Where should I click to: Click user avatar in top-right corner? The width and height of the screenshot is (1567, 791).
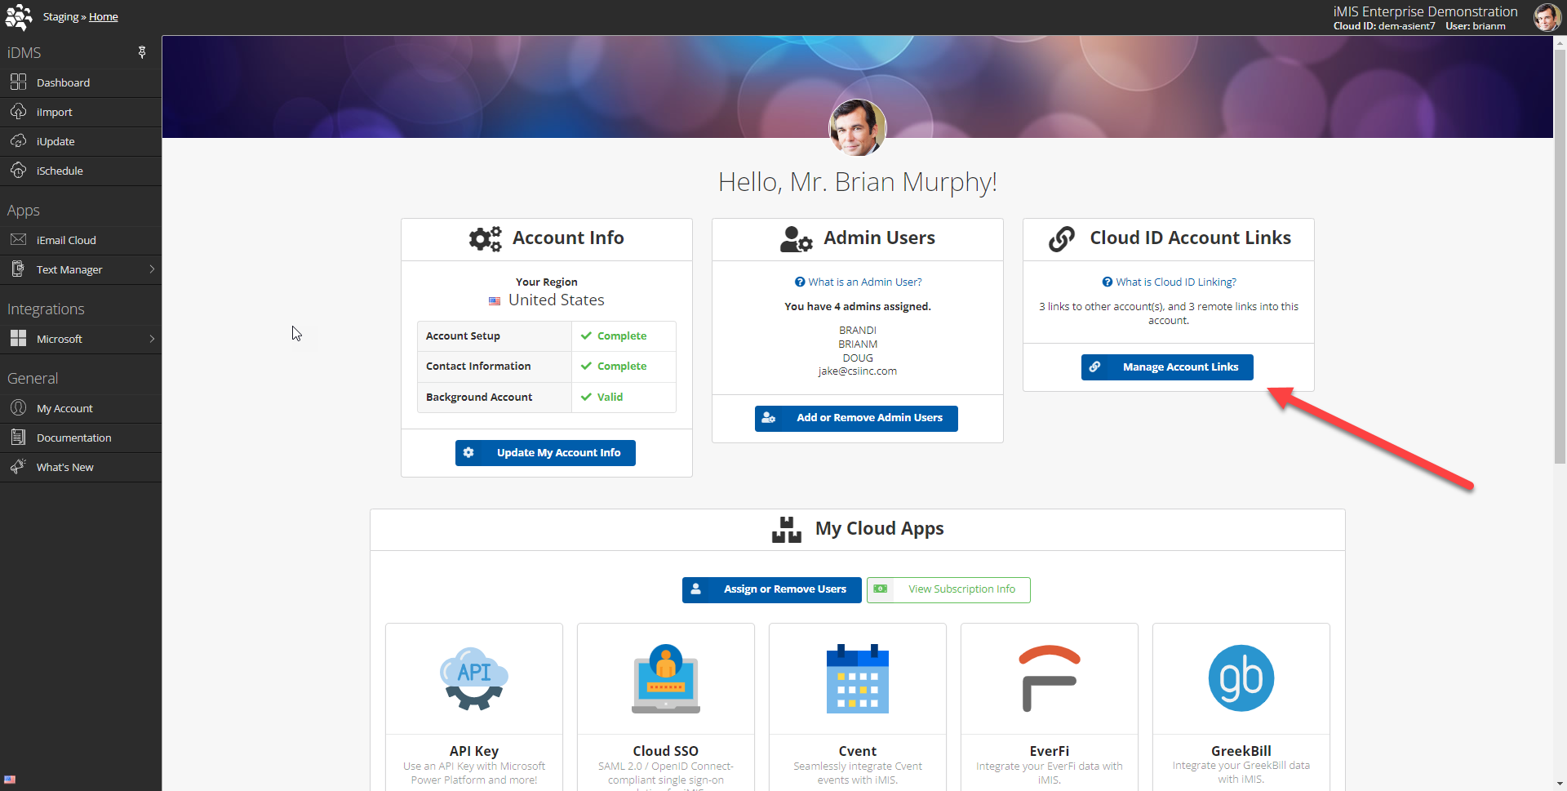1546,17
